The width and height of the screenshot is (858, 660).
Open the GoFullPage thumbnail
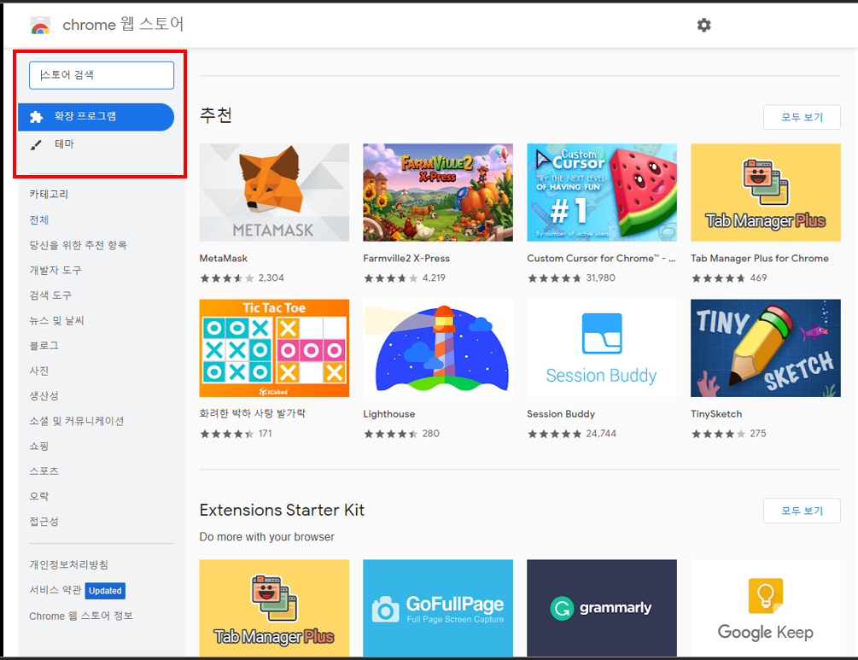438,608
